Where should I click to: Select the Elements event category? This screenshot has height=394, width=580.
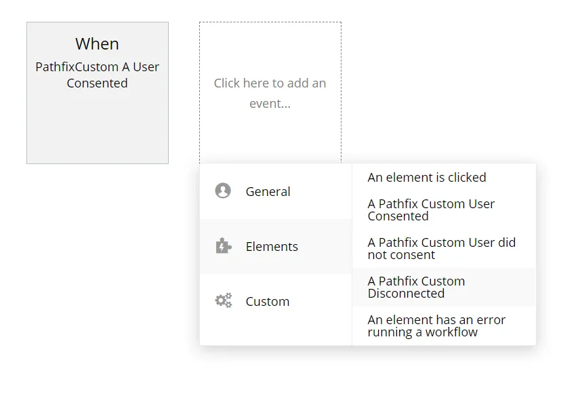[276, 246]
